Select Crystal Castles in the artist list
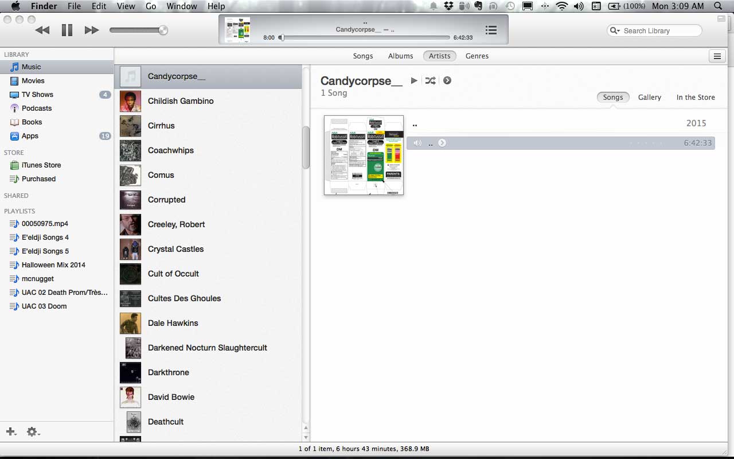Image resolution: width=734 pixels, height=459 pixels. 208,249
